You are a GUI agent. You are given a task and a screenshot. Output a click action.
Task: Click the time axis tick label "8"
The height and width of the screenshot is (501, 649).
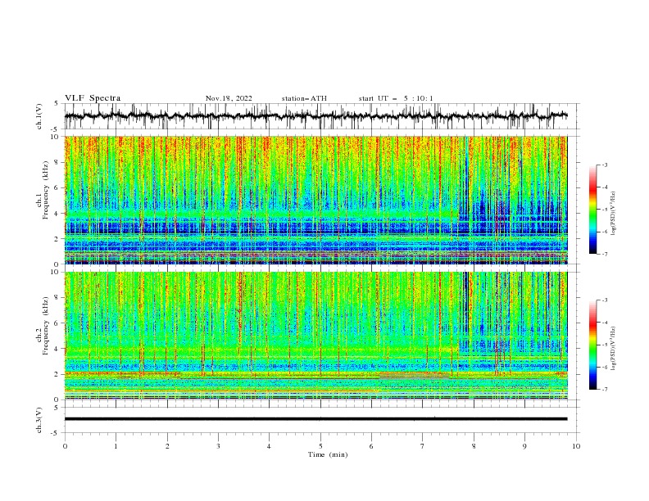(x=474, y=446)
